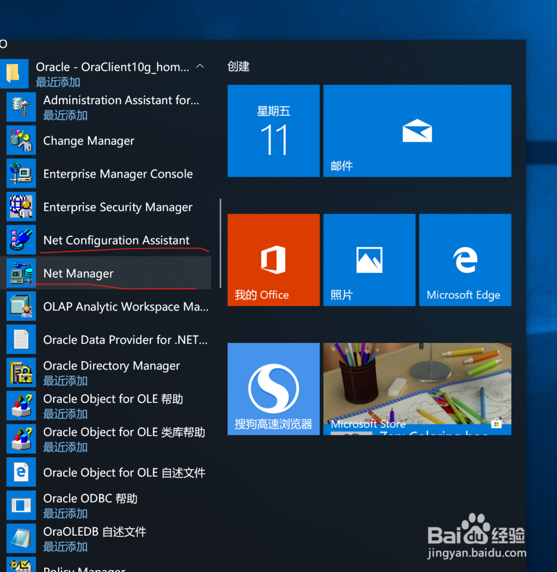Viewport: 557px width, 572px height.
Task: Click the OLAP Analytic Workspace Manager icon
Action: 21,306
